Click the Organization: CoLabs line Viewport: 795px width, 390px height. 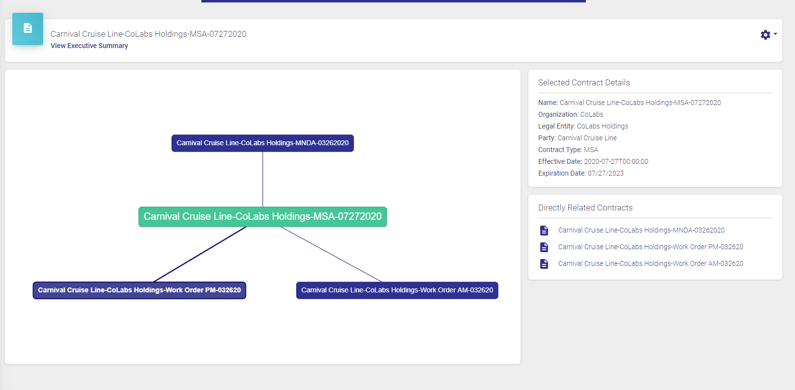click(x=571, y=114)
